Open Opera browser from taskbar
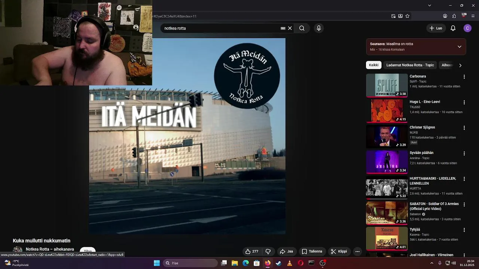The width and height of the screenshot is (479, 269). coord(300,263)
